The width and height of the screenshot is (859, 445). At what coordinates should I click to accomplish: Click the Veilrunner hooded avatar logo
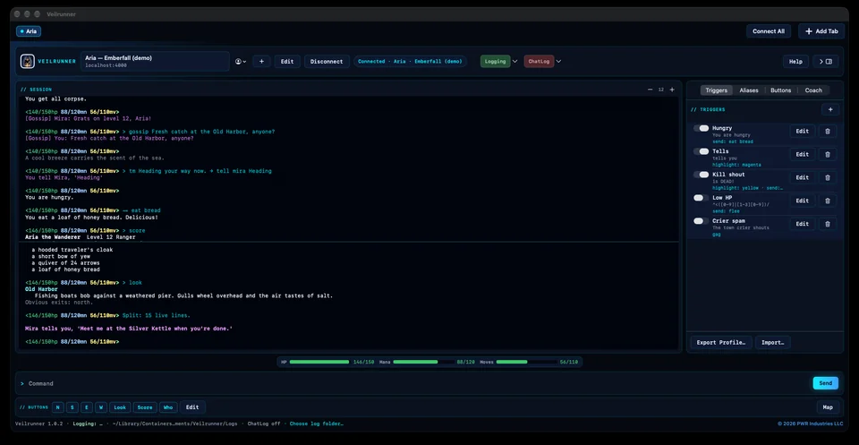(28, 62)
